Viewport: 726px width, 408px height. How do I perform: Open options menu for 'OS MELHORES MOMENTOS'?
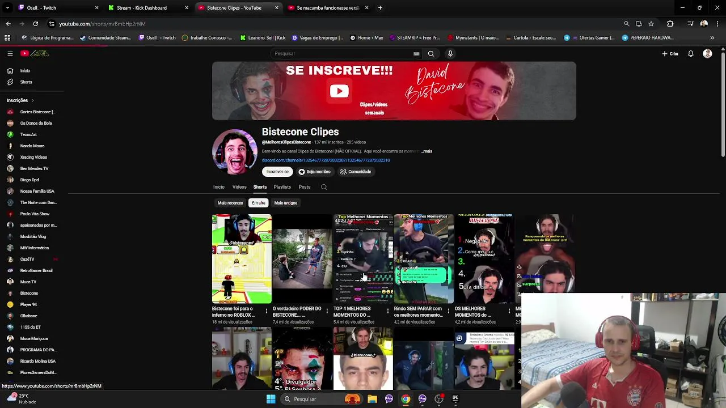pos(509,311)
